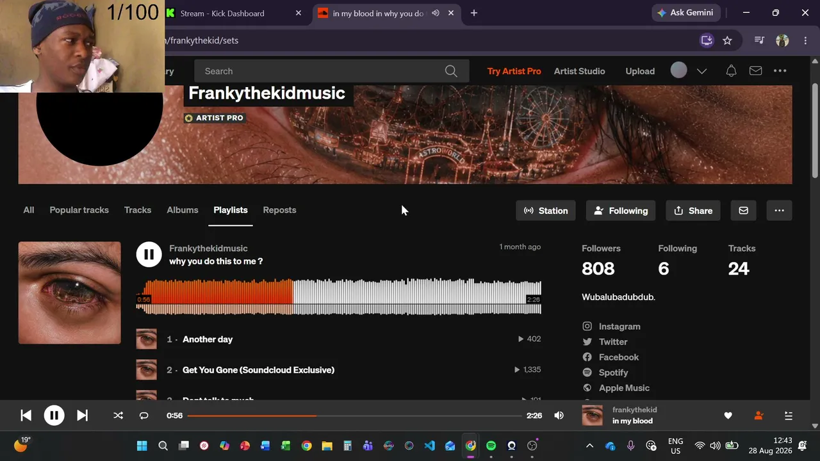Pause the 'why you do this to me ?' playlist
Viewport: 820px width, 461px height.
click(149, 254)
